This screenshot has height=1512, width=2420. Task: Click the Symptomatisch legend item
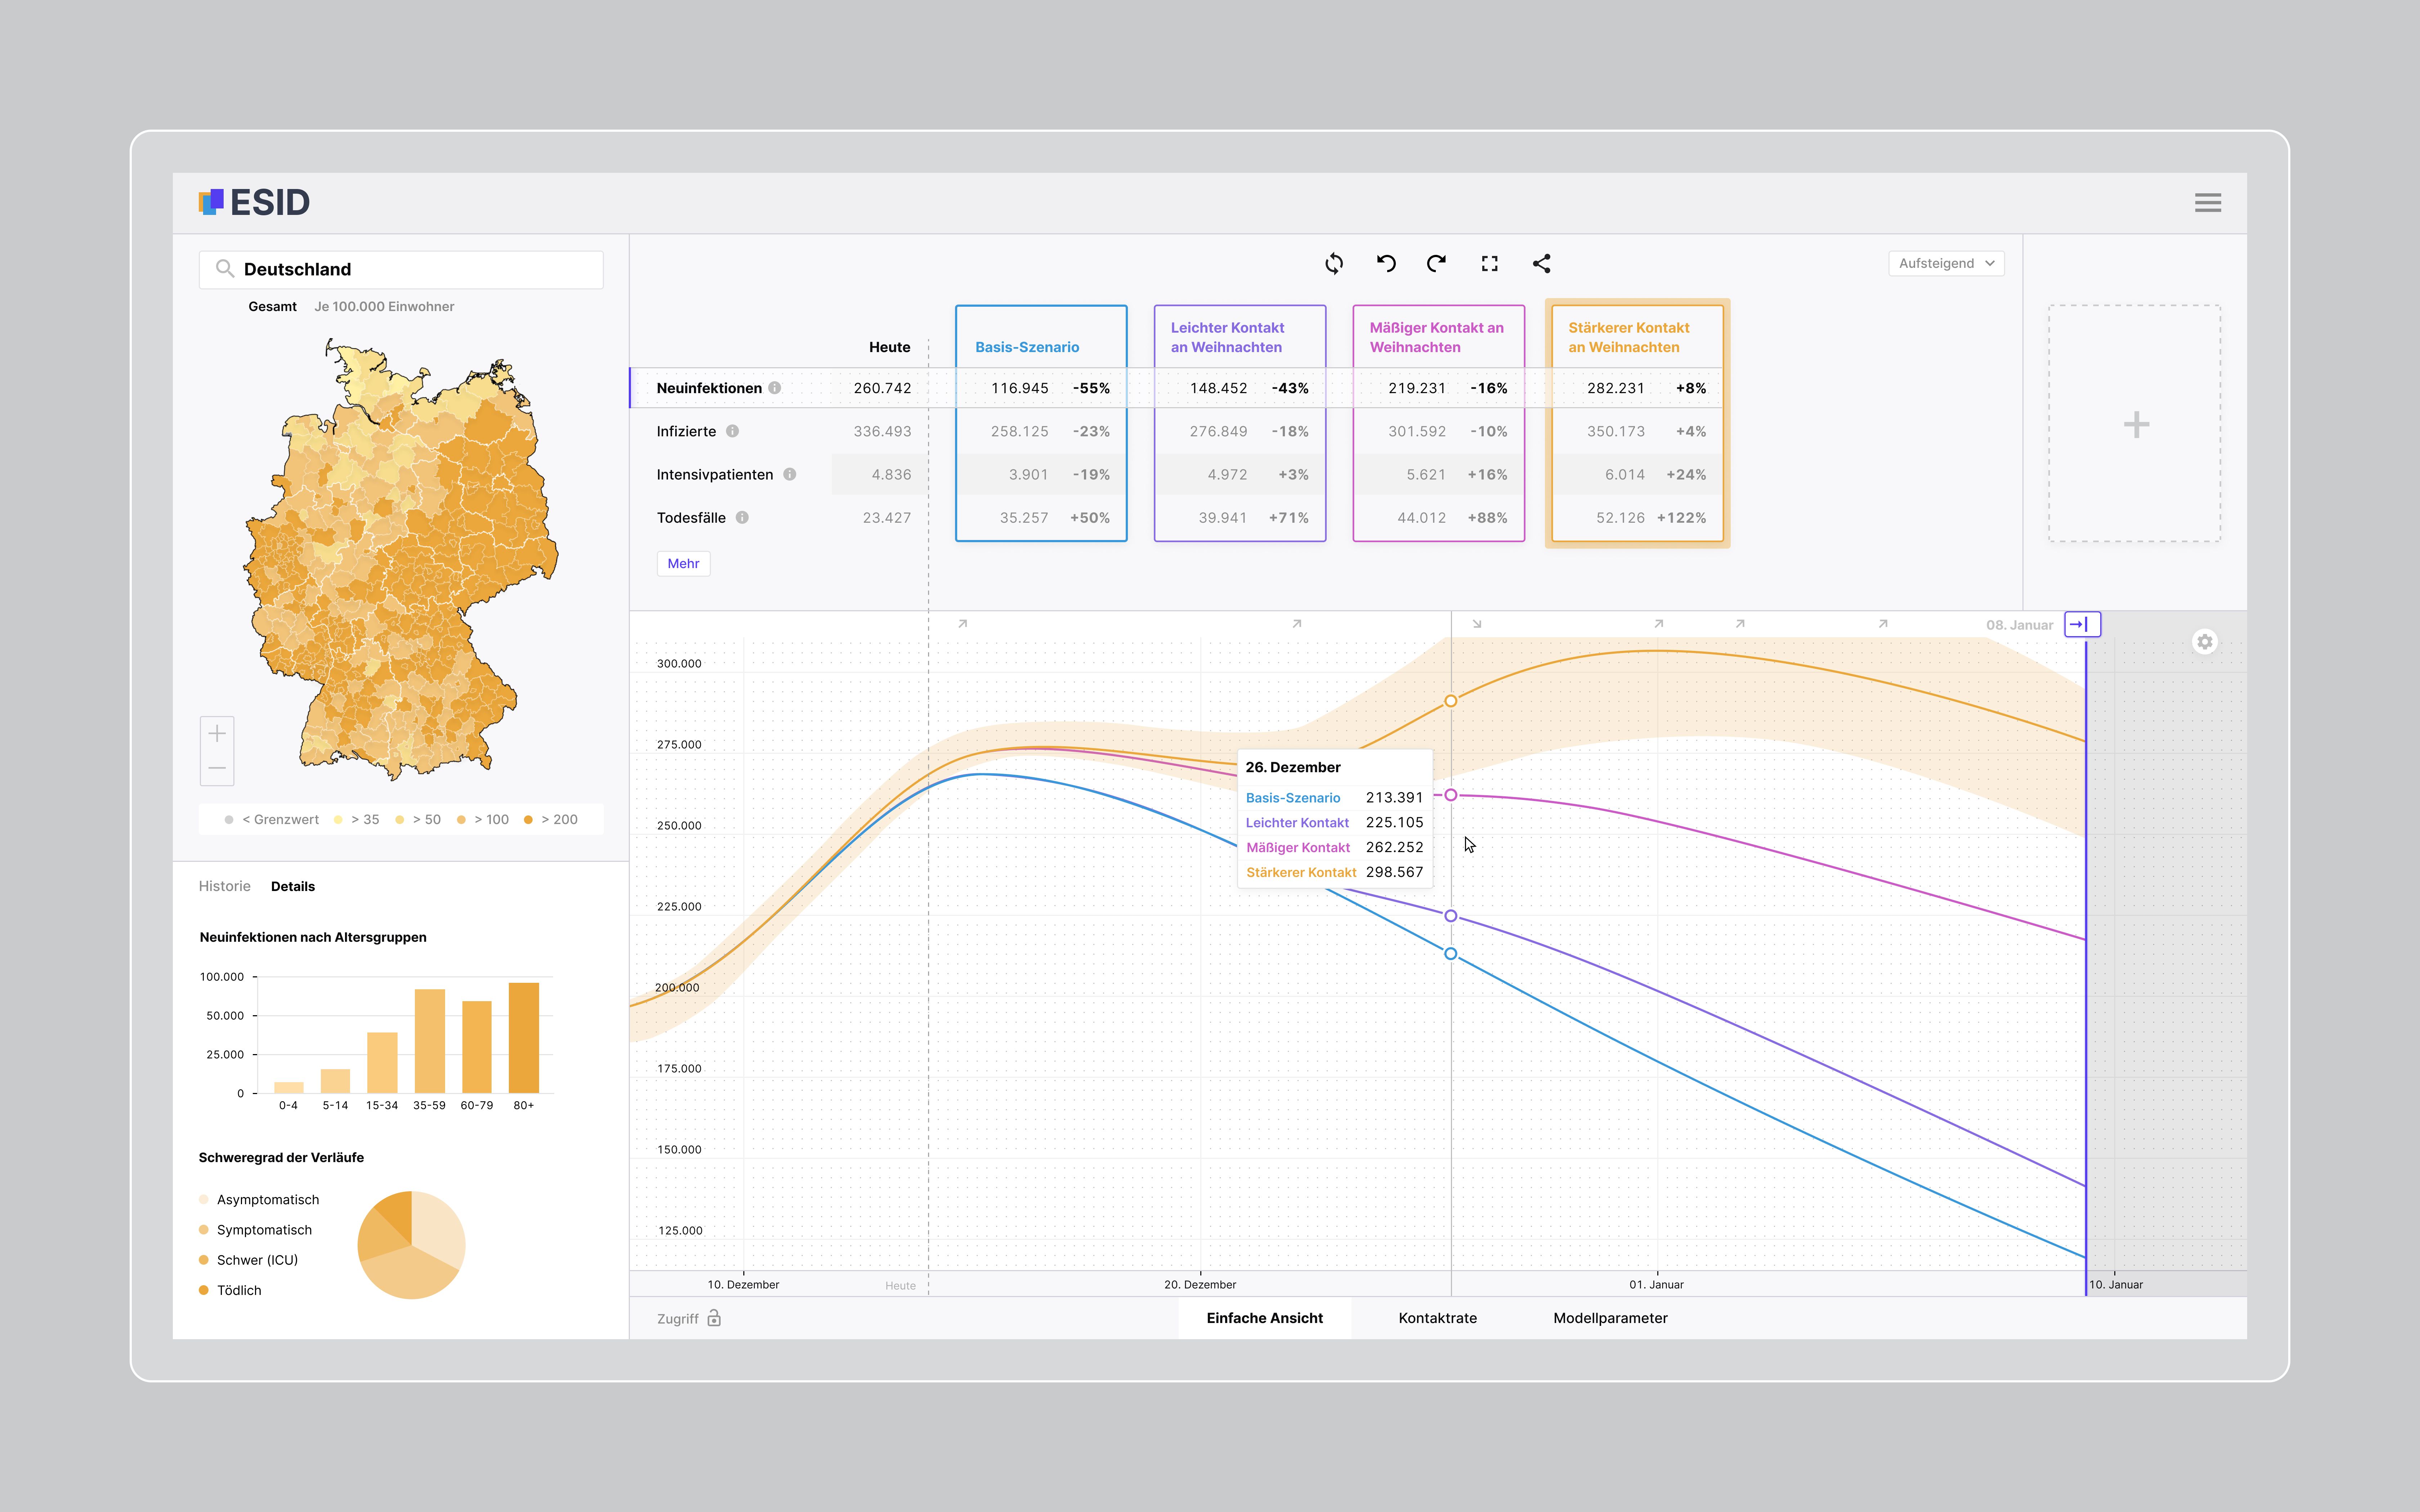pos(255,1230)
